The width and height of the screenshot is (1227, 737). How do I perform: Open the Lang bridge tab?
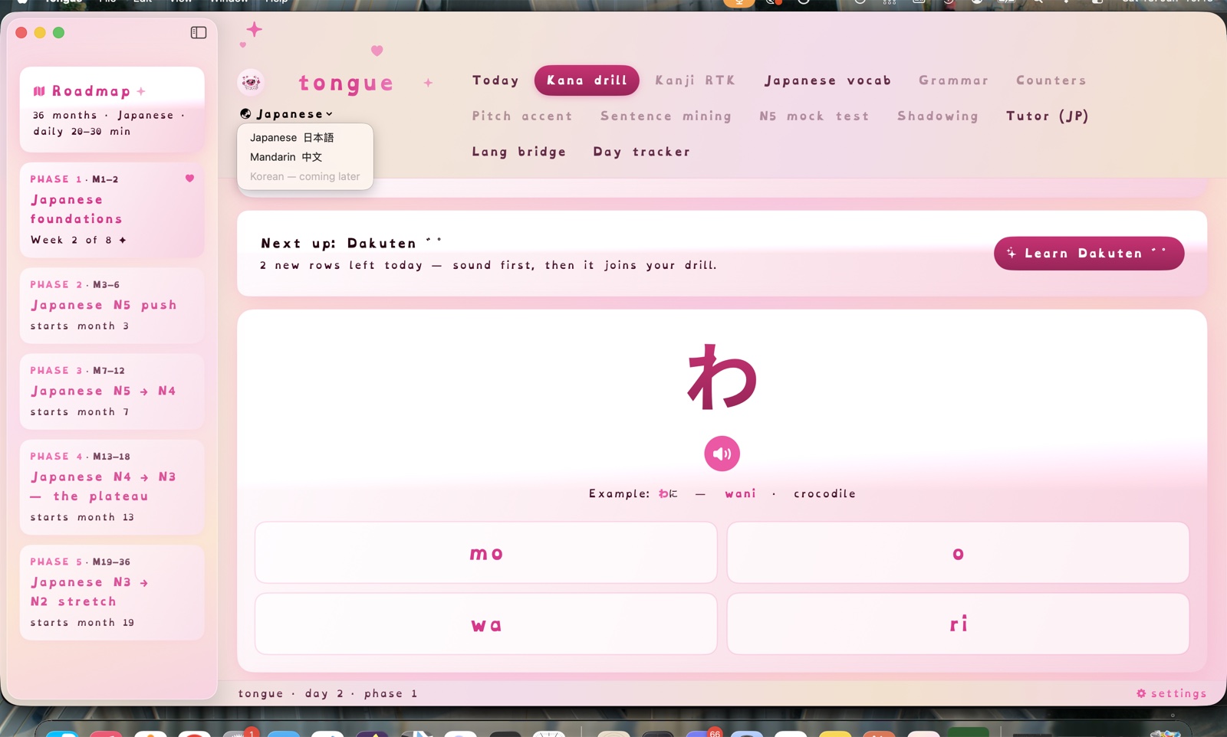coord(518,152)
